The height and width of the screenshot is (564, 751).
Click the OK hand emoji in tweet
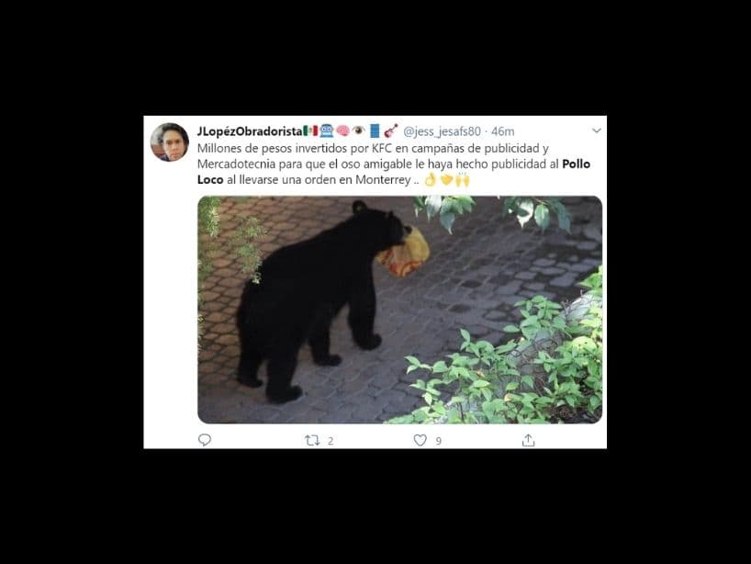click(431, 180)
